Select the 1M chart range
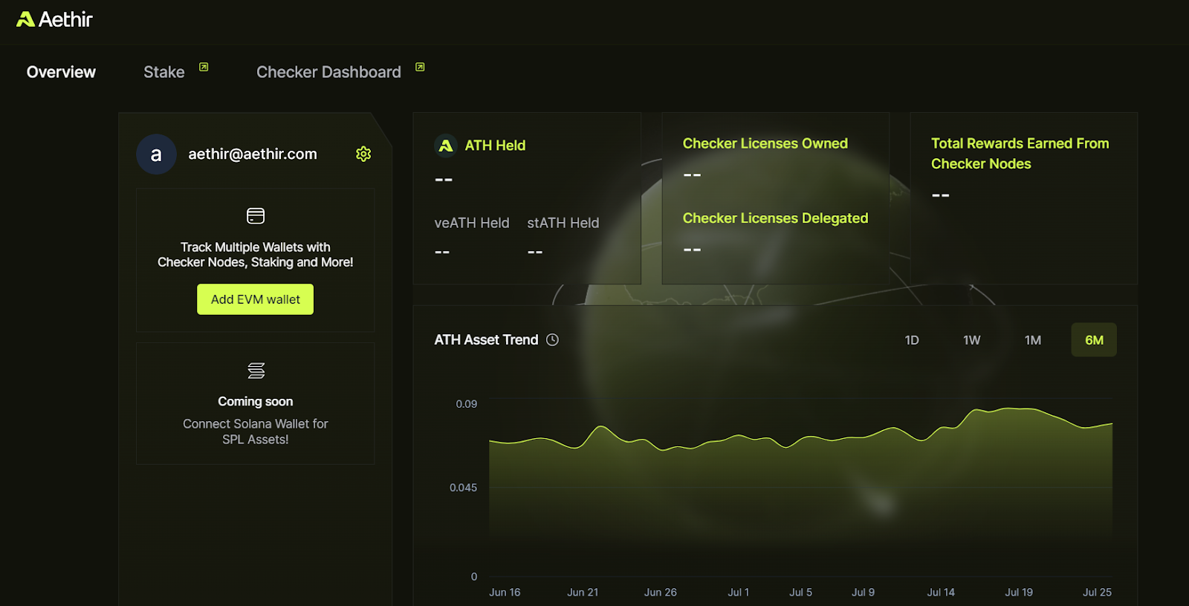The image size is (1189, 606). click(x=1033, y=340)
